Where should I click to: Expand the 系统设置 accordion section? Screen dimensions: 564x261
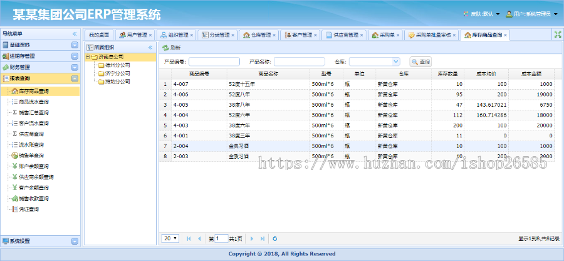[x=75, y=241]
